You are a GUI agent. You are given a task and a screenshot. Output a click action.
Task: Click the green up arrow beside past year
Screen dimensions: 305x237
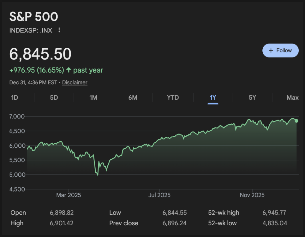(x=69, y=70)
